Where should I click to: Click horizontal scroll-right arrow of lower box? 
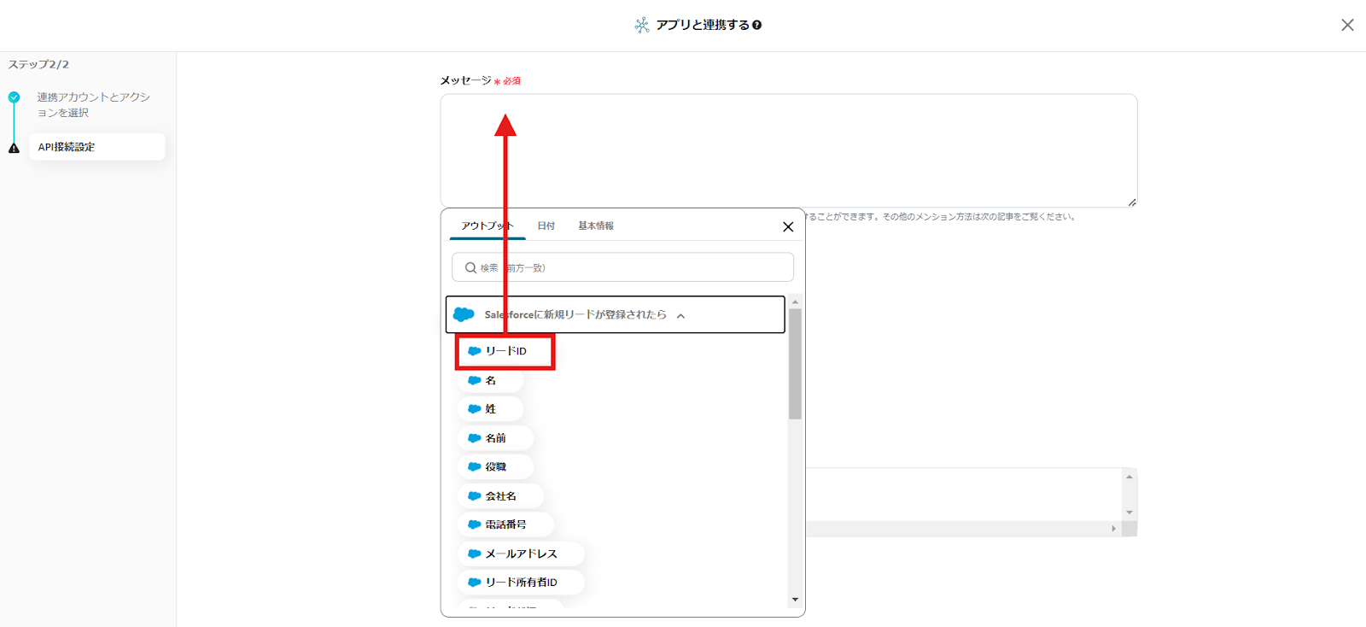coord(1113,529)
